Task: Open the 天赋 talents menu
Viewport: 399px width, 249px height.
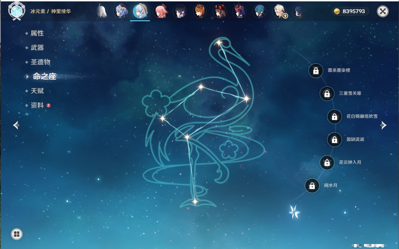Action: tap(37, 91)
